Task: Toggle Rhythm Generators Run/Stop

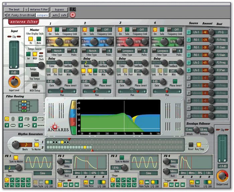Action: [x=199, y=145]
